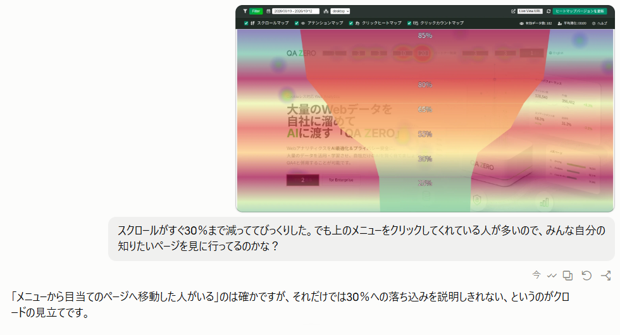The height and width of the screenshot is (335, 620).
Task: Click the bar chart icon at heatmap bottom right
Action: click(x=545, y=203)
